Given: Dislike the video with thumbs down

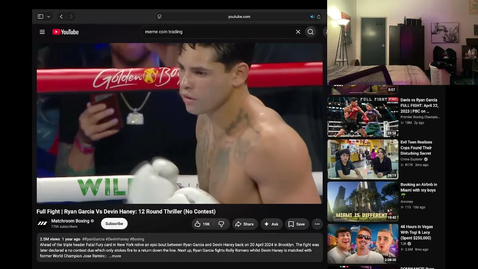Looking at the screenshot, I should pyautogui.click(x=221, y=224).
